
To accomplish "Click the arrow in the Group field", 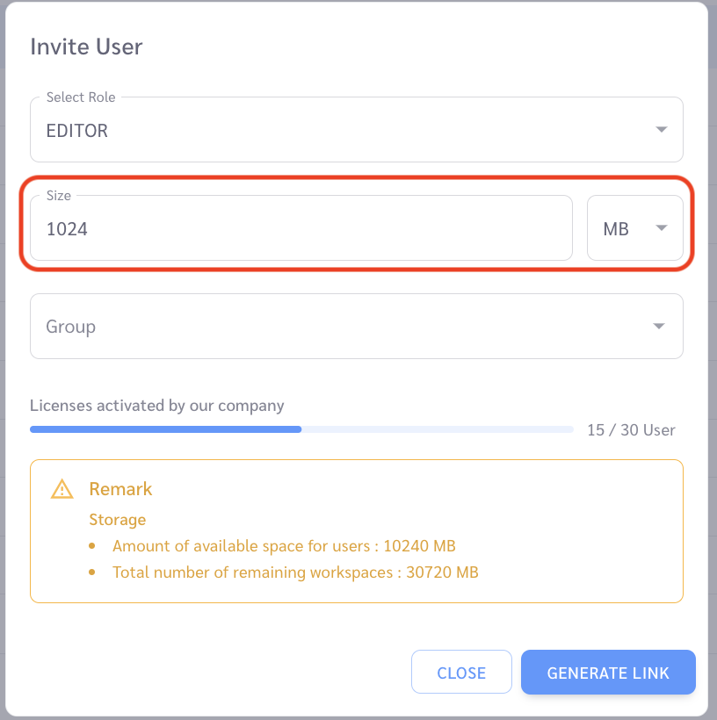I will (659, 326).
